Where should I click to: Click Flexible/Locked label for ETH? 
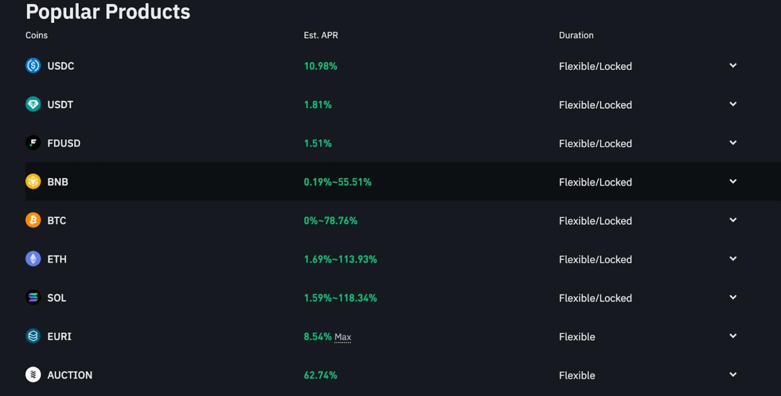[595, 259]
